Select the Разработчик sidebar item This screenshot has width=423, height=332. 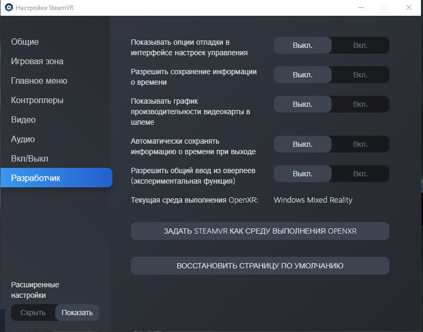(x=56, y=178)
